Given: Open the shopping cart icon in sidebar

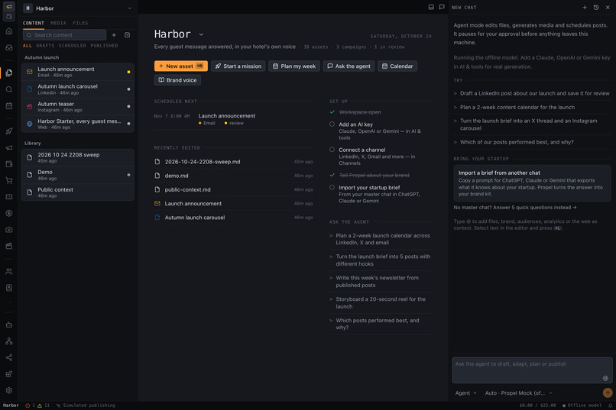Looking at the screenshot, I should 9,180.
